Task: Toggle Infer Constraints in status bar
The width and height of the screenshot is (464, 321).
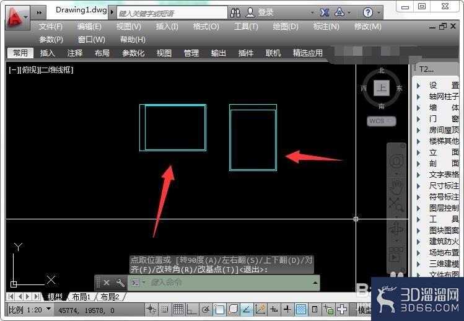Action: [151, 310]
